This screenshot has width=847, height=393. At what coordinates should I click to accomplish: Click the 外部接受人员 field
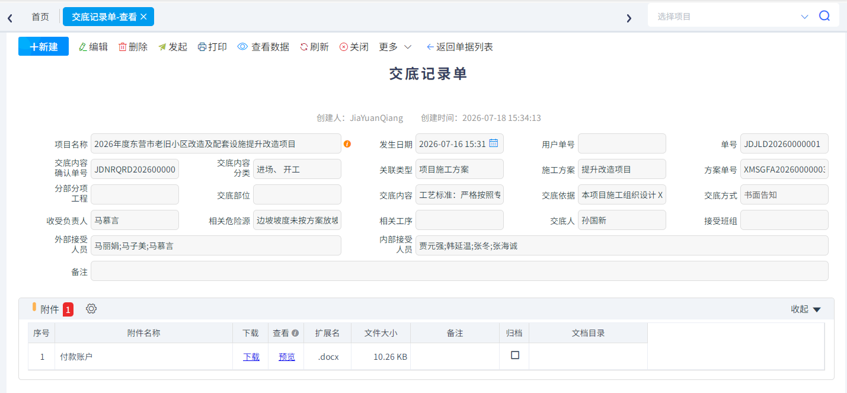(x=216, y=245)
